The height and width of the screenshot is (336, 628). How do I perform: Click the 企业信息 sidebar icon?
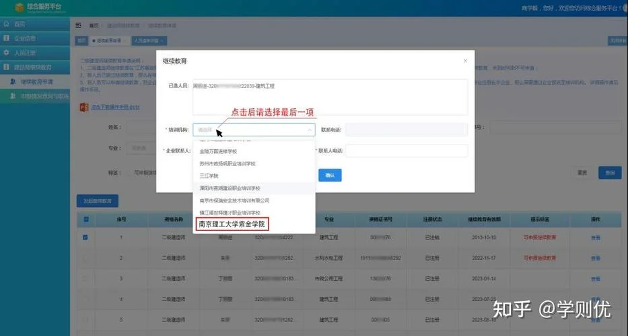[7, 38]
